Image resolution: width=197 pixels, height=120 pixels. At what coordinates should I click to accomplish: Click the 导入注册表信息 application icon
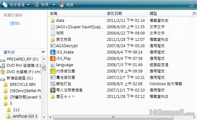(x=53, y=90)
